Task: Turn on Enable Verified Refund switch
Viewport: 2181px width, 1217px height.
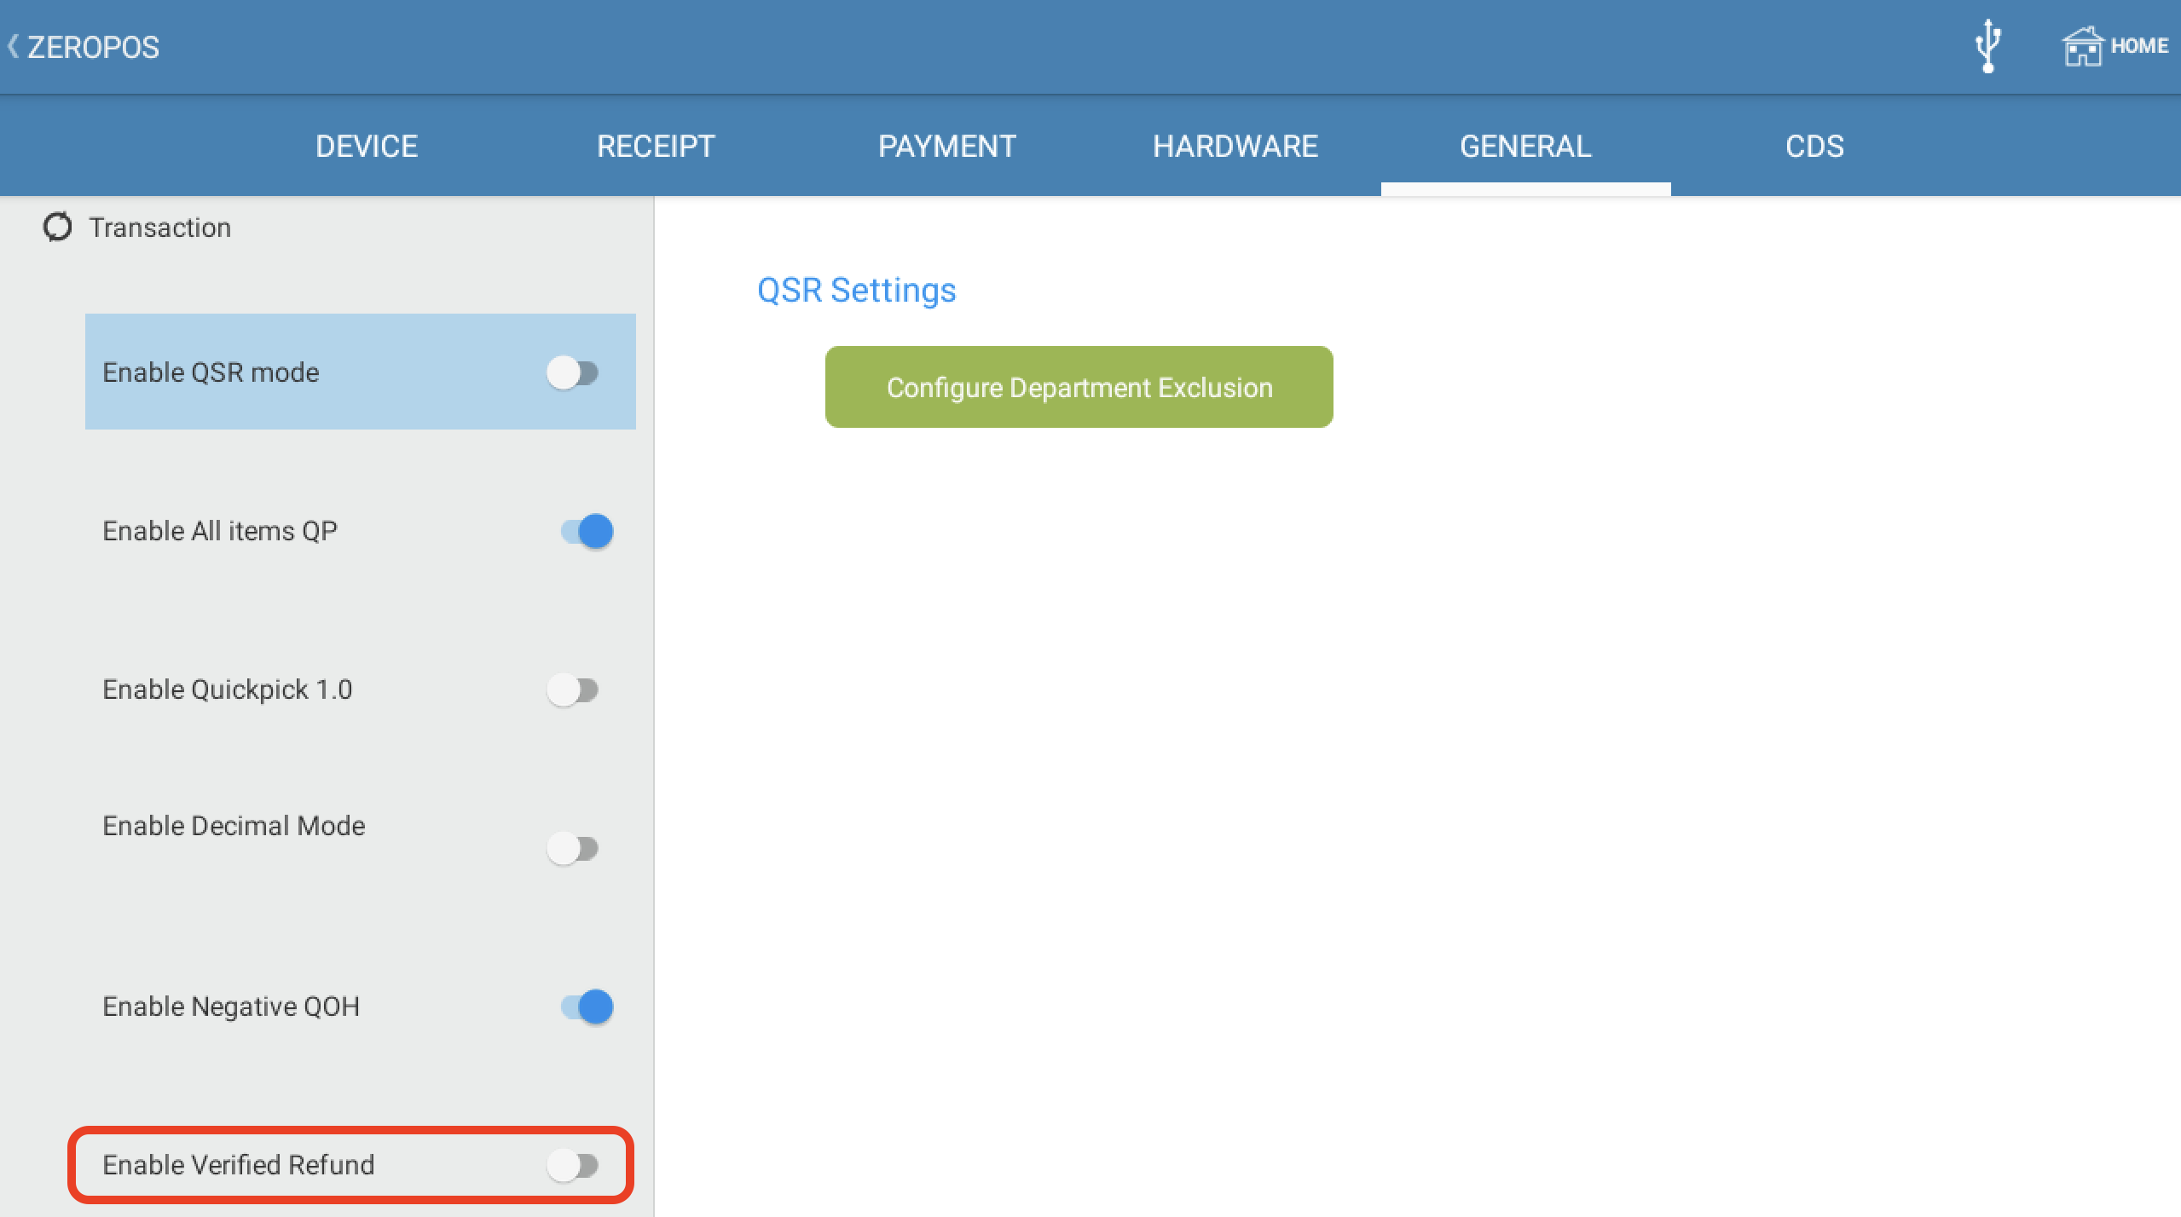Action: (x=573, y=1165)
